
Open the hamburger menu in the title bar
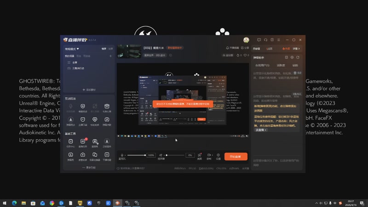(279, 40)
